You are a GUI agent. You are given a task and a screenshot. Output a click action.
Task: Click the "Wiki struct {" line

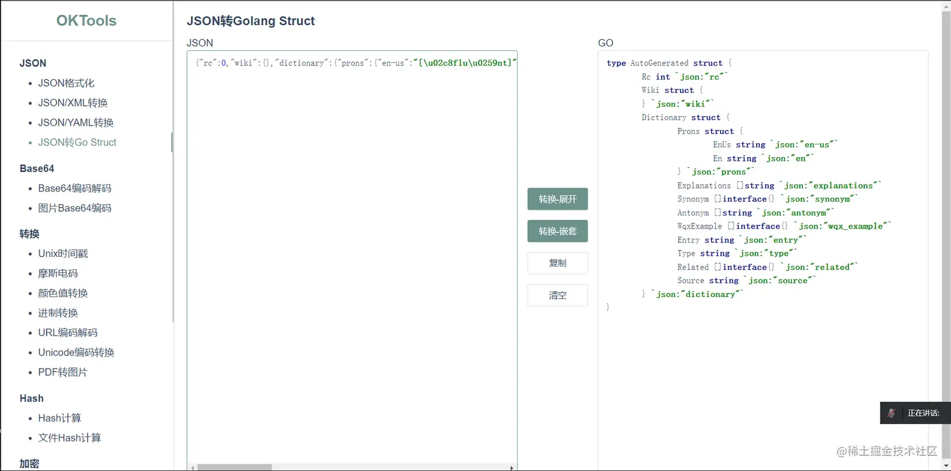point(672,90)
